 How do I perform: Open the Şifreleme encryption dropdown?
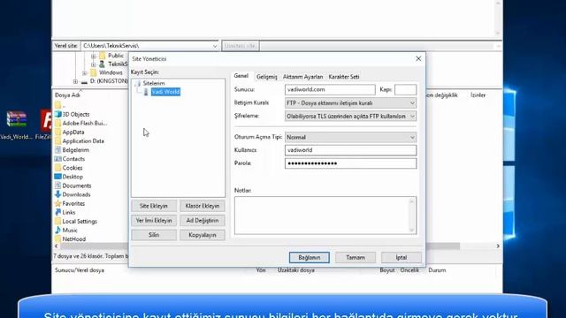(x=350, y=116)
